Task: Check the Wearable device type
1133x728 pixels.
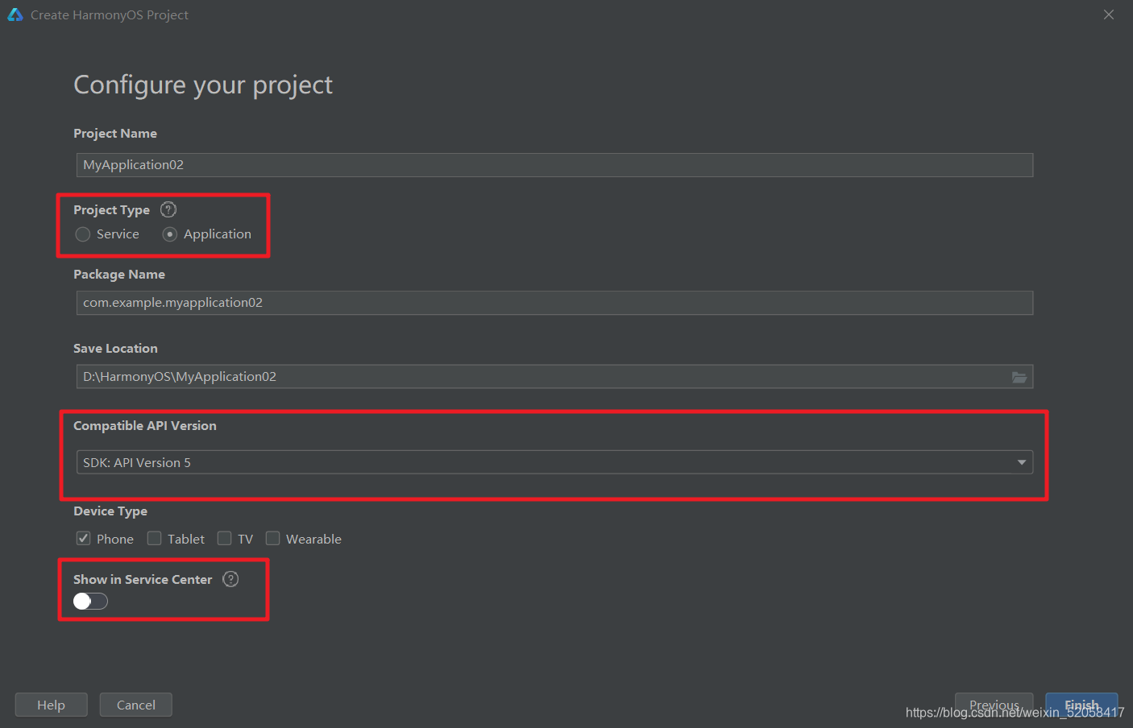Action: click(x=304, y=539)
